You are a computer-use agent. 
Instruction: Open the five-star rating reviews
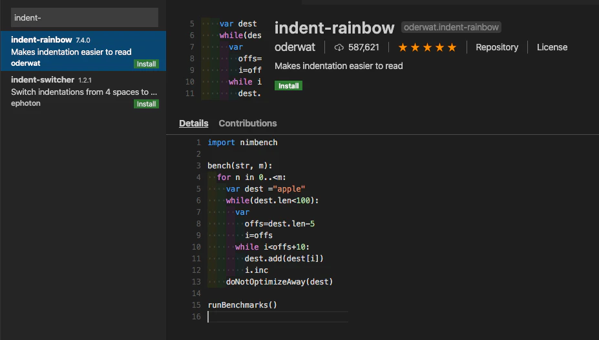click(427, 47)
